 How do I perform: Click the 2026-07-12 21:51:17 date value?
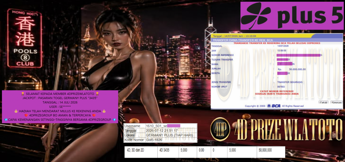(x=162, y=131)
